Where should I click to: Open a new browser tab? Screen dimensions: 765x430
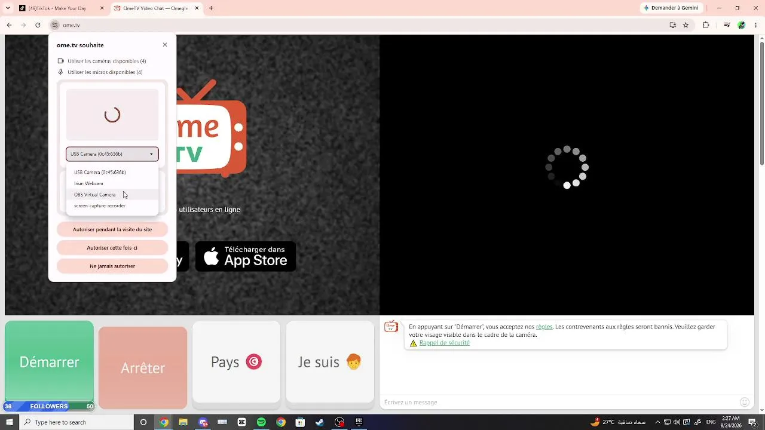pyautogui.click(x=211, y=8)
